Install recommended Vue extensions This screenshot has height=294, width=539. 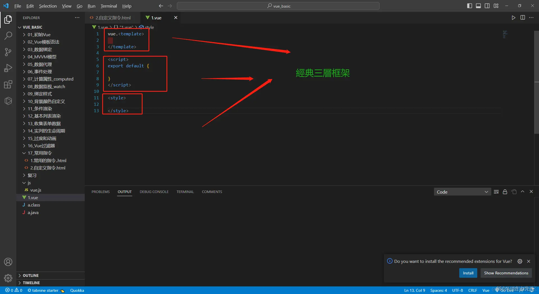[468, 273]
